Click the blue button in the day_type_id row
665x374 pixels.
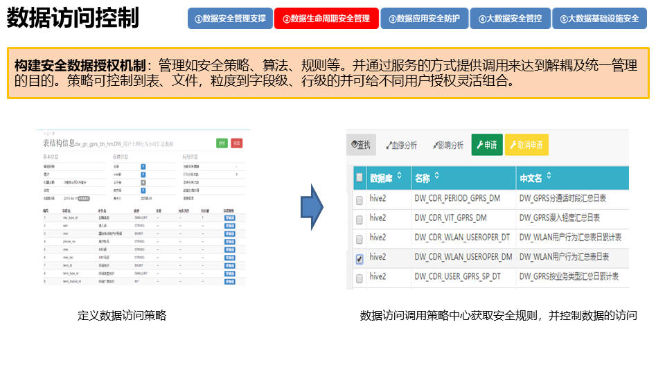click(229, 218)
